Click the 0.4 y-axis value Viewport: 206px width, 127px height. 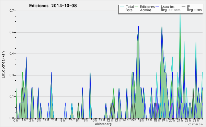click(x=12, y=54)
